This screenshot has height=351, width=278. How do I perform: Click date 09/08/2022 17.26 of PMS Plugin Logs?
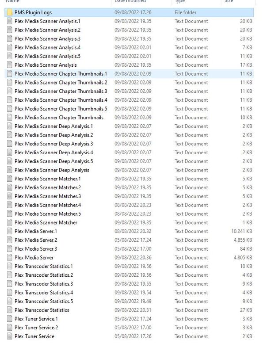pyautogui.click(x=133, y=12)
